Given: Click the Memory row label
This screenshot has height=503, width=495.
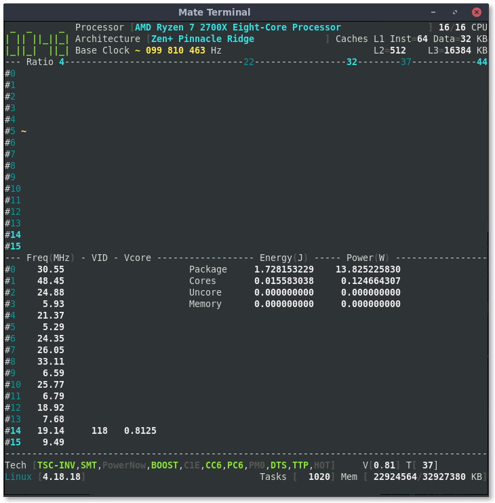Looking at the screenshot, I should (x=205, y=304).
